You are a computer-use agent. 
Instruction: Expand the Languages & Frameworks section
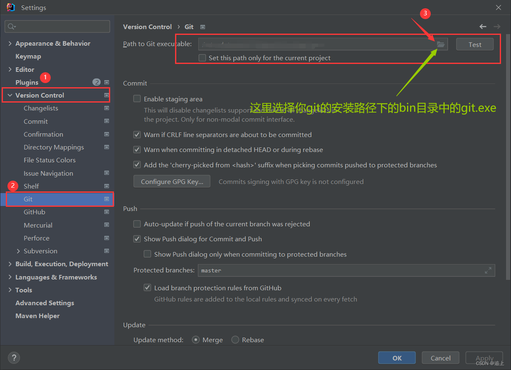[10, 277]
